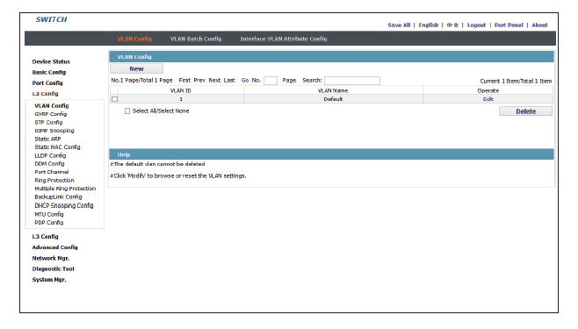Click the New button

tap(136, 68)
